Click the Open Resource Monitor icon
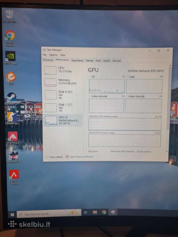This screenshot has width=178, height=237. tap(67, 157)
